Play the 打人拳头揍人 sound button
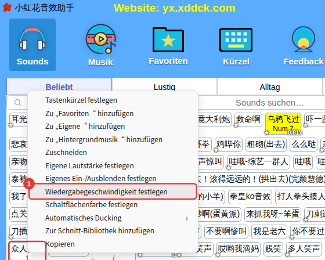 [301, 196]
